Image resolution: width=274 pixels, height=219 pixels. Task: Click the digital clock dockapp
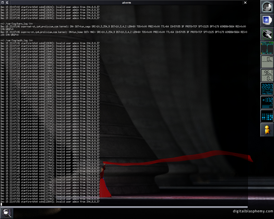coord(267,89)
